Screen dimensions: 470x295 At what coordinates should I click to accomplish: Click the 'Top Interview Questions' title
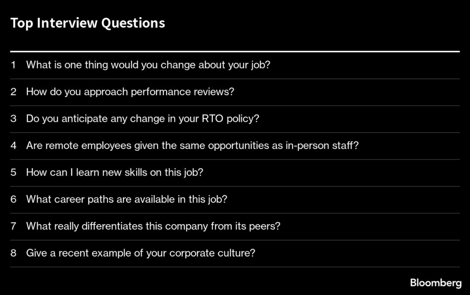pyautogui.click(x=87, y=23)
